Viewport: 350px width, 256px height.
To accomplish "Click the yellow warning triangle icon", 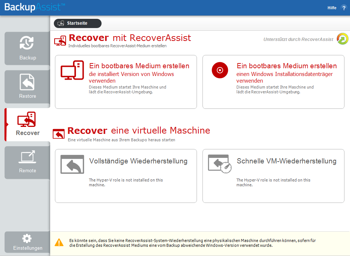I will point(59,243).
